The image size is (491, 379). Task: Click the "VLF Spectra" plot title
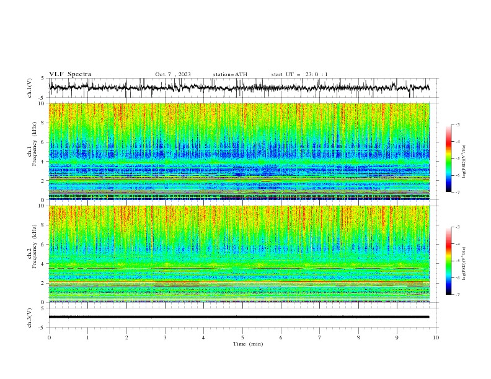[70, 74]
